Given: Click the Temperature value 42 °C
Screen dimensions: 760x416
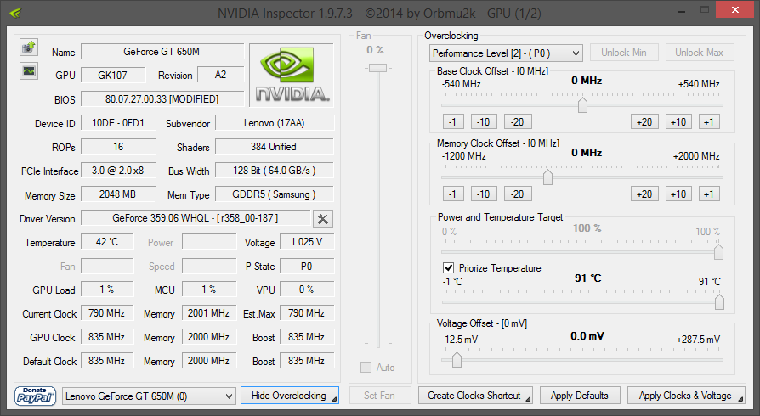Looking at the screenshot, I should tap(107, 242).
